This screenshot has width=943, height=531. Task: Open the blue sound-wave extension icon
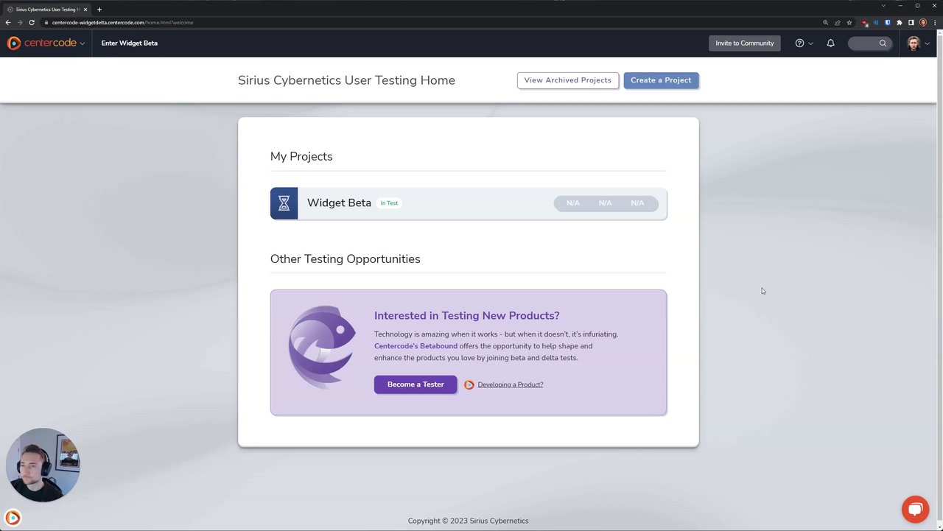click(876, 23)
